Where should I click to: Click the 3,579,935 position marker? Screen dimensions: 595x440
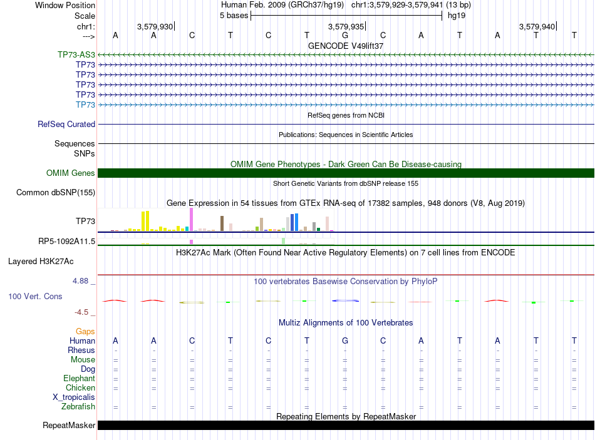click(x=346, y=26)
